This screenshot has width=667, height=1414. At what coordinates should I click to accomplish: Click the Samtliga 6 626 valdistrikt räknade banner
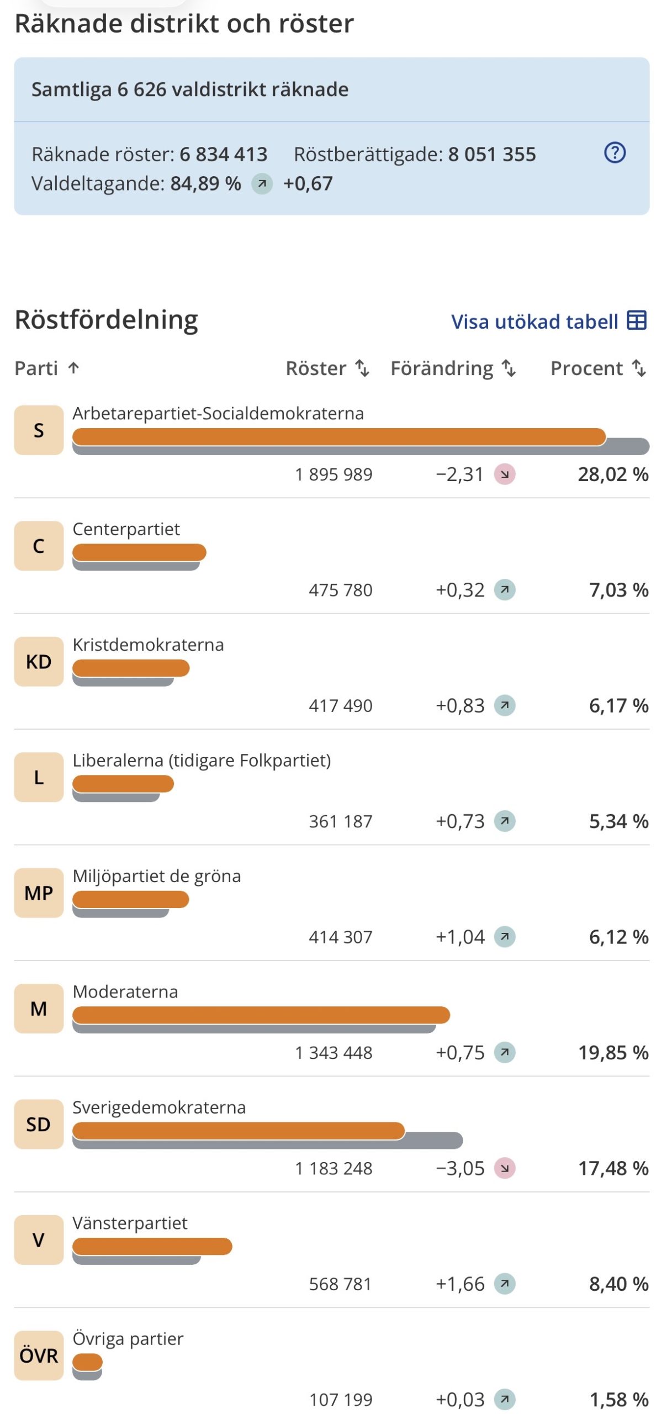point(332,89)
